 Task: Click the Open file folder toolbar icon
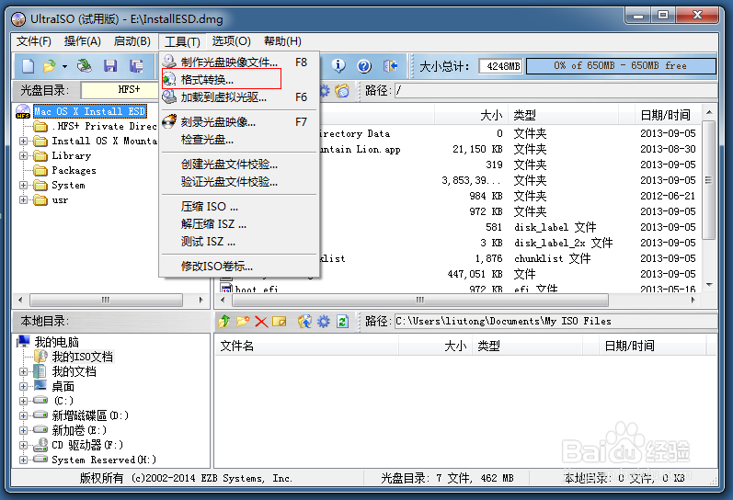pyautogui.click(x=49, y=66)
